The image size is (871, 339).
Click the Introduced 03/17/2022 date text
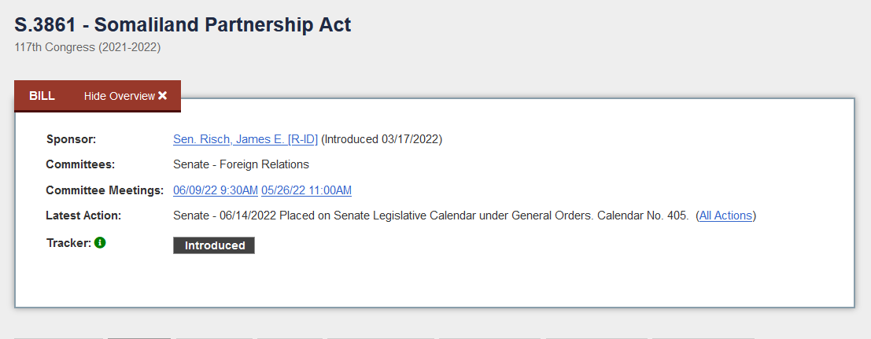(382, 139)
